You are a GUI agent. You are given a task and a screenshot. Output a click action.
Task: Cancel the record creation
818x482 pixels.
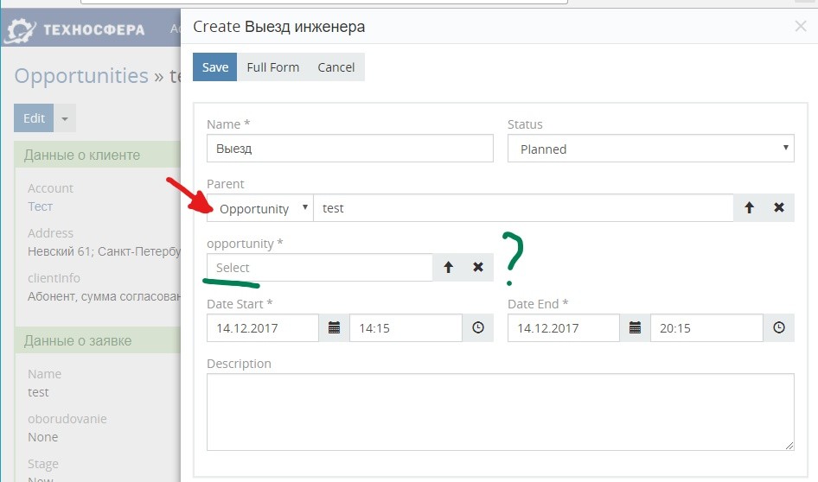click(x=336, y=67)
